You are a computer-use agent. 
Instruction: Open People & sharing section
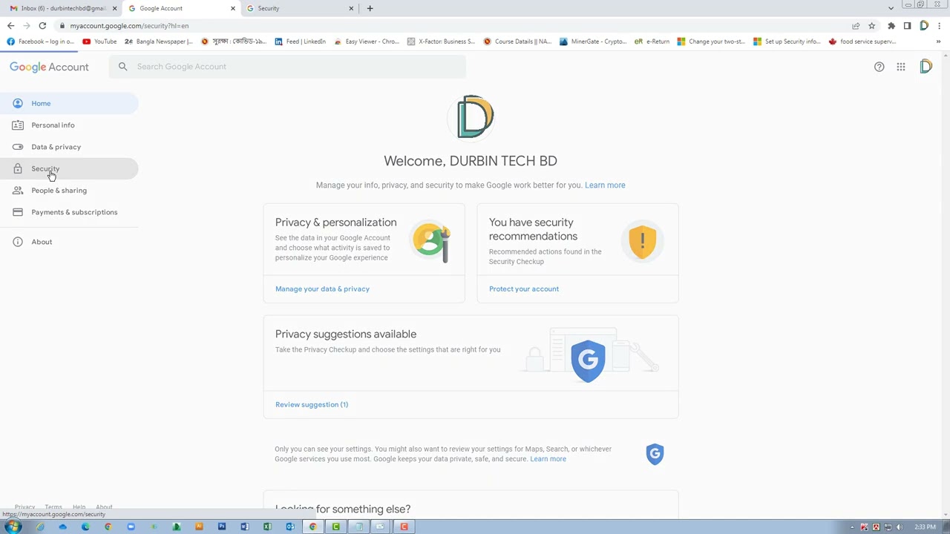tap(69, 191)
